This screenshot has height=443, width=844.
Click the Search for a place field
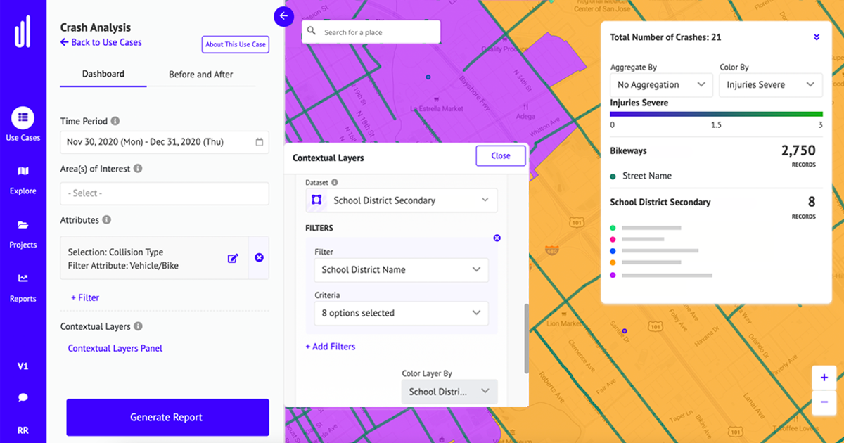pyautogui.click(x=371, y=32)
